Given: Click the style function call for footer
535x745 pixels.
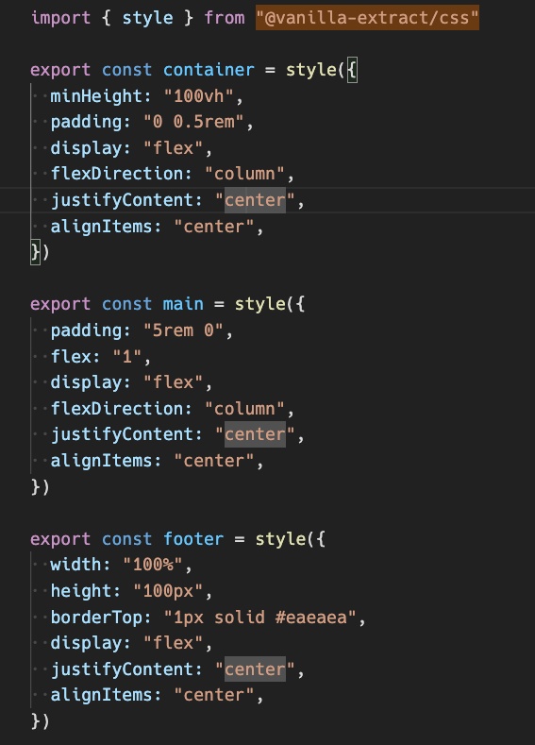Looking at the screenshot, I should click(x=280, y=539).
